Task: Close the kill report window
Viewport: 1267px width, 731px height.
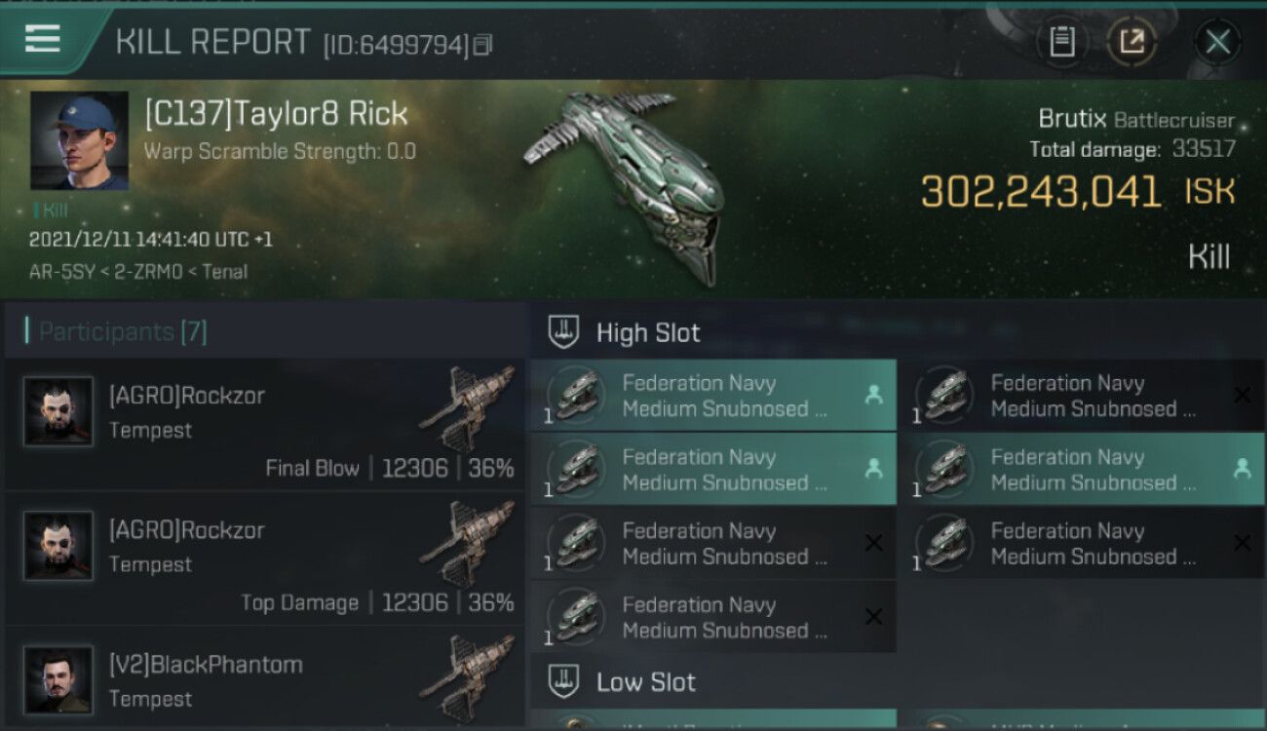Action: click(x=1217, y=42)
